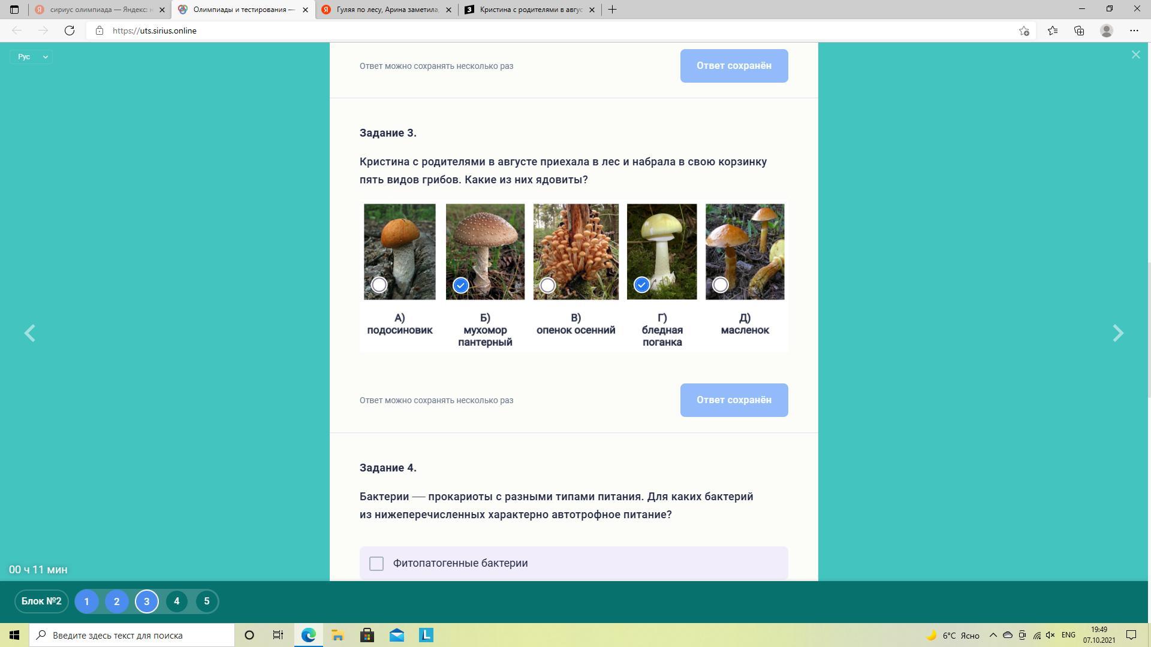Close the test overlay with X
This screenshot has height=647, width=1151.
pos(1135,55)
